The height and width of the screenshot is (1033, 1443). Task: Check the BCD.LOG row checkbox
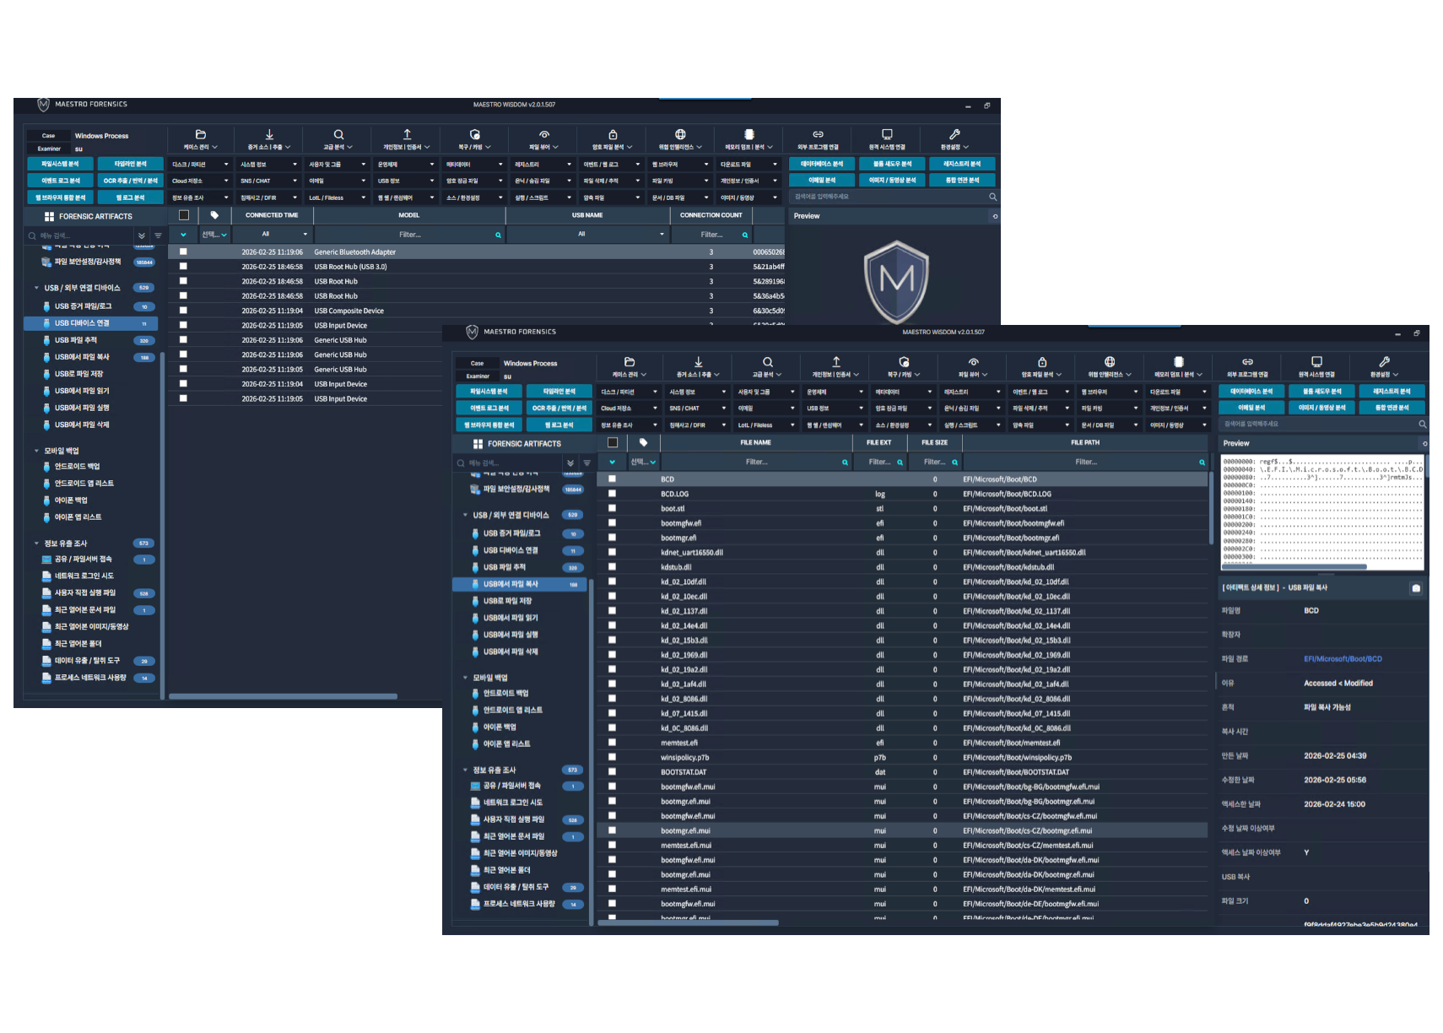(612, 494)
